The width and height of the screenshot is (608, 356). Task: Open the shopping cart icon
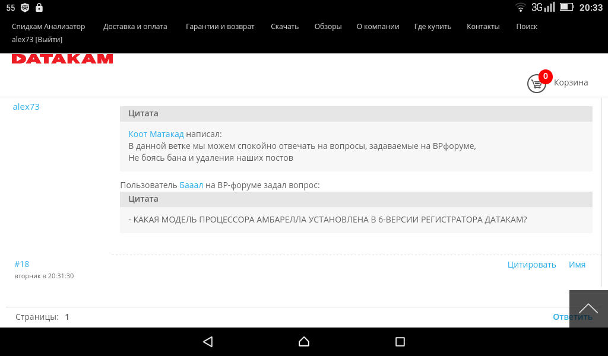pyautogui.click(x=537, y=83)
